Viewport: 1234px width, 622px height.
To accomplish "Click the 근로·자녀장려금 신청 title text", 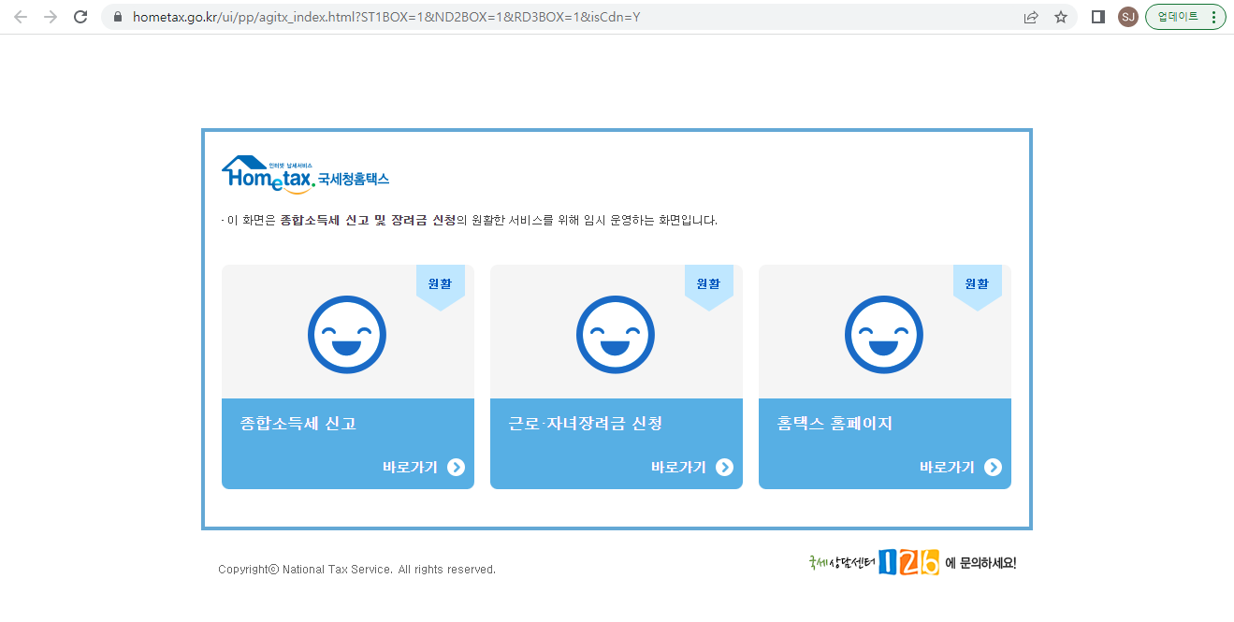I will (x=586, y=424).
